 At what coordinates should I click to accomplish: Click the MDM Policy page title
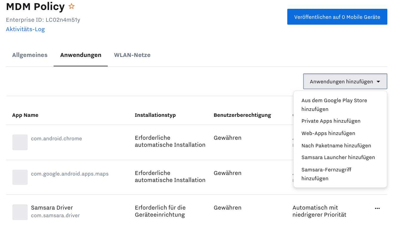pos(35,6)
